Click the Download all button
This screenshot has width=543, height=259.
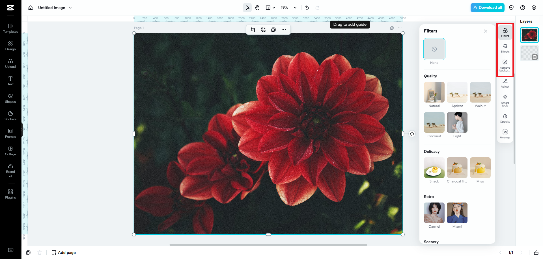point(487,8)
